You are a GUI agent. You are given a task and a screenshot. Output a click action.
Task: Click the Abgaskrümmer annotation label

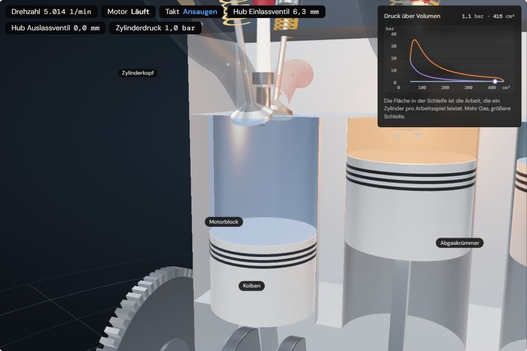tap(460, 243)
